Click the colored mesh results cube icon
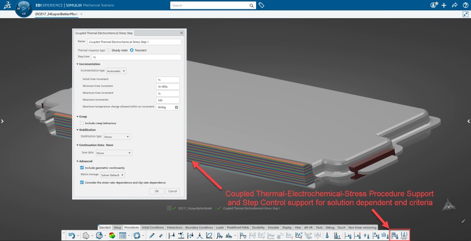The image size is (471, 241). 112,236
